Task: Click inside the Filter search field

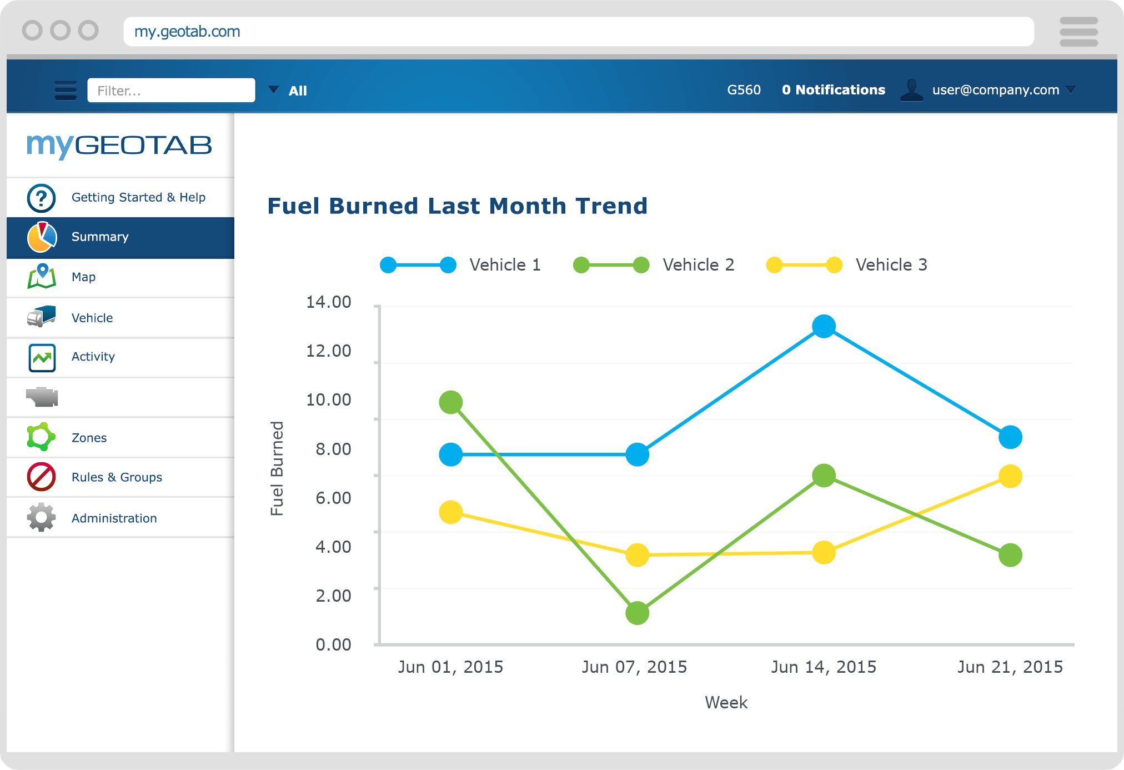Action: click(x=171, y=89)
